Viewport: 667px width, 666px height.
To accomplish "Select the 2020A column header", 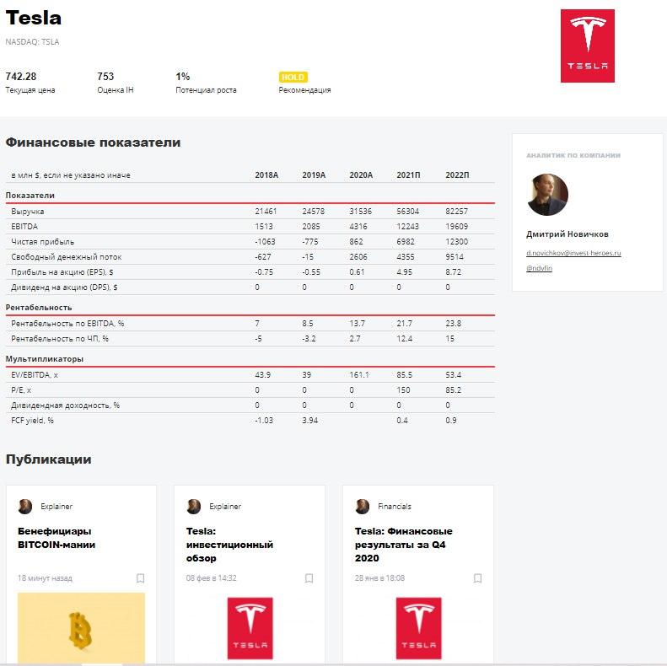I will tap(361, 175).
